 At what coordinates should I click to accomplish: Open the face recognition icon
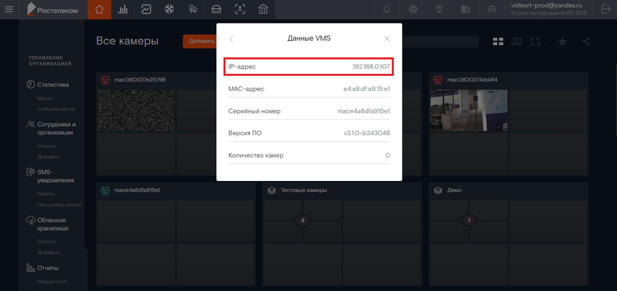(x=240, y=10)
